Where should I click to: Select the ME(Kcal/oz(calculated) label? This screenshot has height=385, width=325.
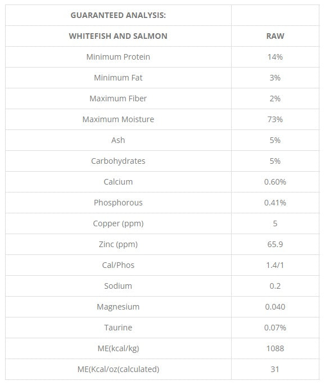tap(118, 369)
